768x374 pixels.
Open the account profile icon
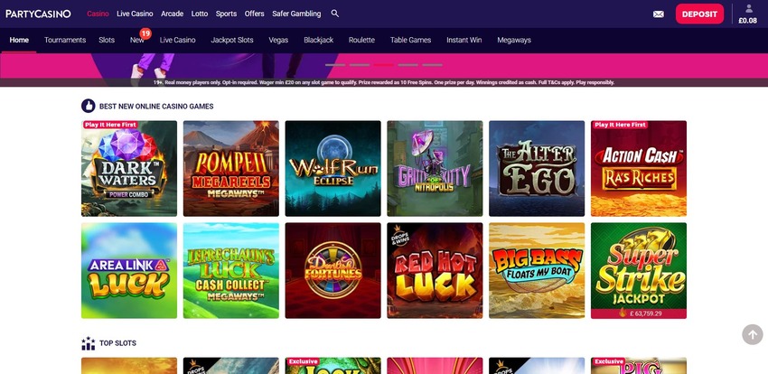[x=749, y=8]
